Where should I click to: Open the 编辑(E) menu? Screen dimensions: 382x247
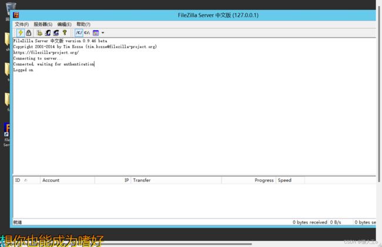coord(64,24)
